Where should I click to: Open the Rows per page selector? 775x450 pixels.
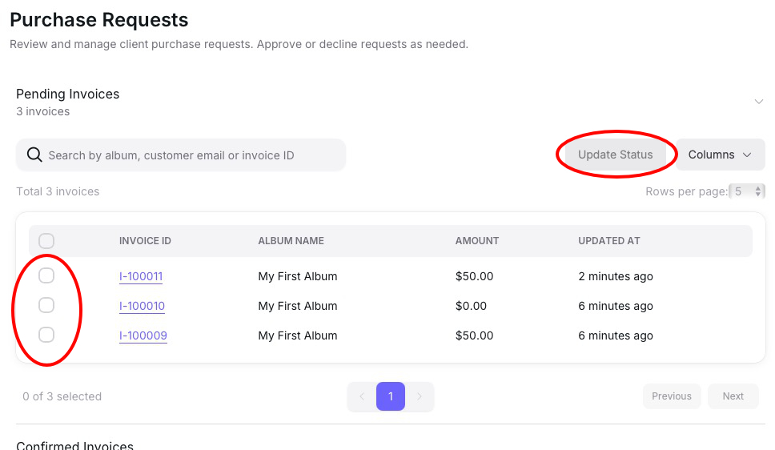click(x=749, y=191)
